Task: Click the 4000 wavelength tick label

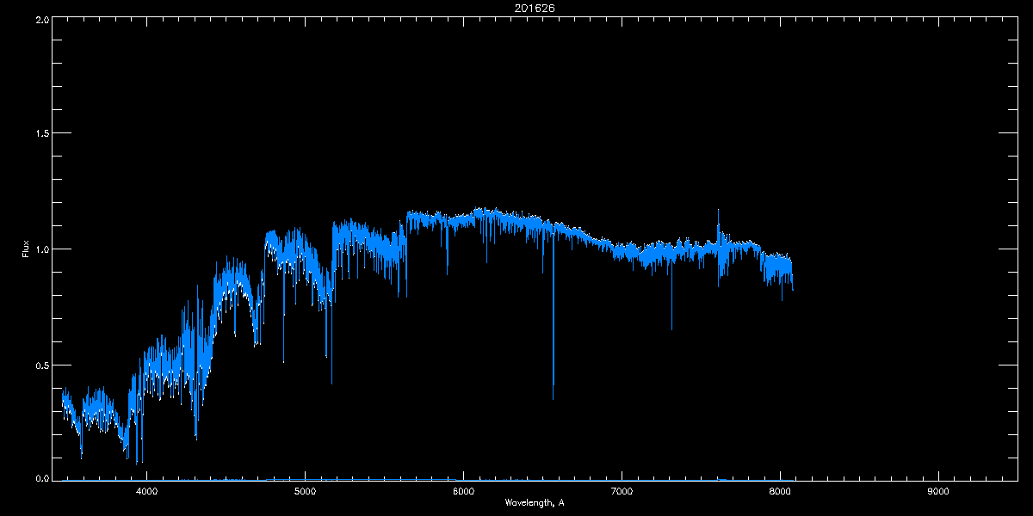Action: 147,491
